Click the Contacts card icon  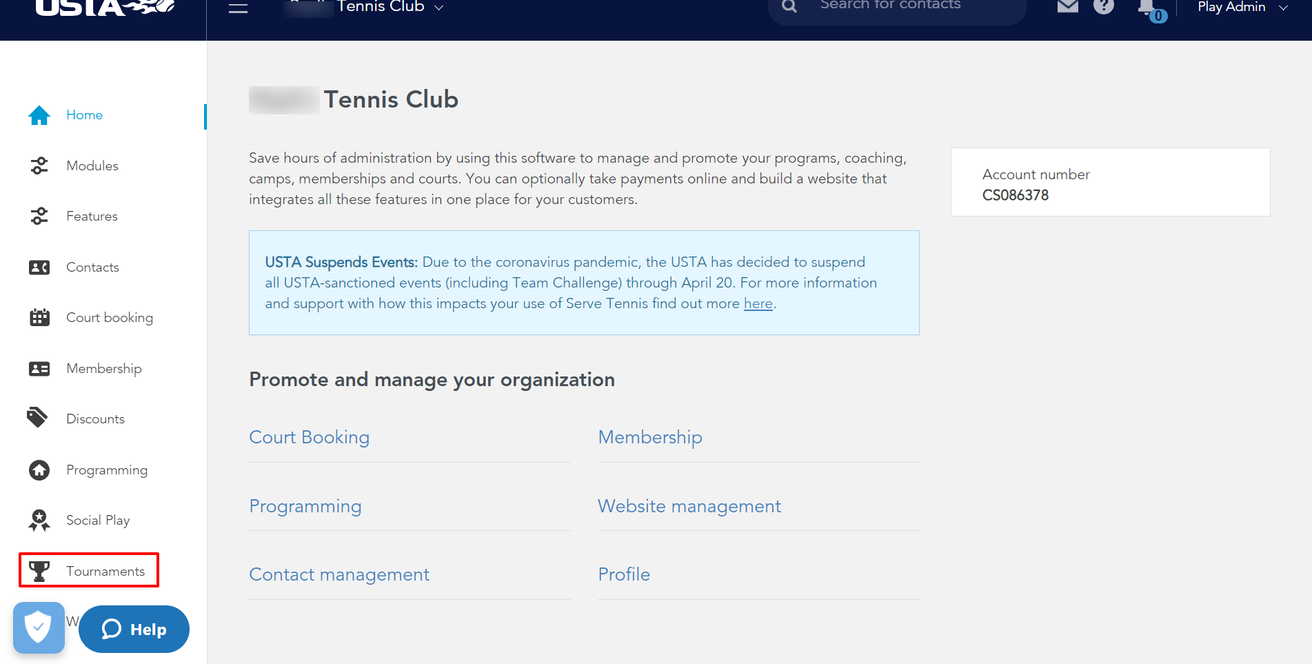click(x=39, y=267)
